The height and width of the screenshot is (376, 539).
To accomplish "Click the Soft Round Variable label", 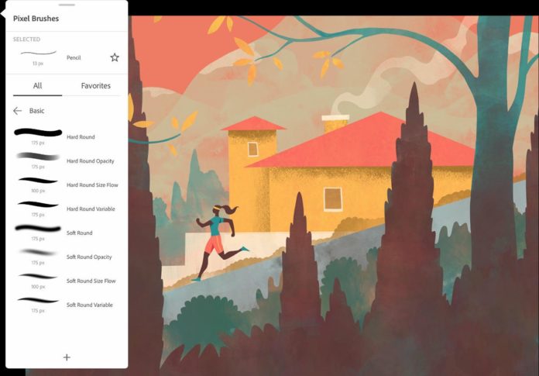I will click(89, 305).
